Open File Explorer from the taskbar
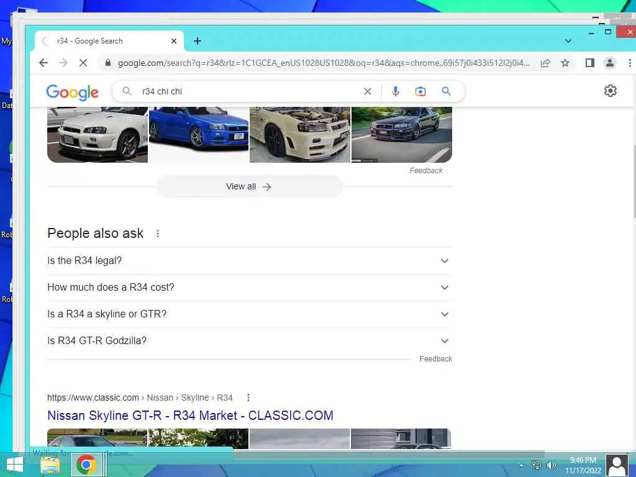The image size is (636, 477). 50,465
